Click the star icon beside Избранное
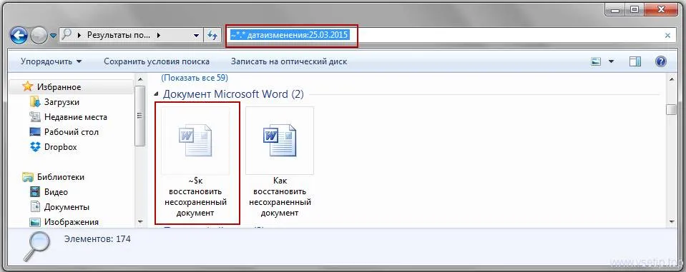 click(28, 86)
